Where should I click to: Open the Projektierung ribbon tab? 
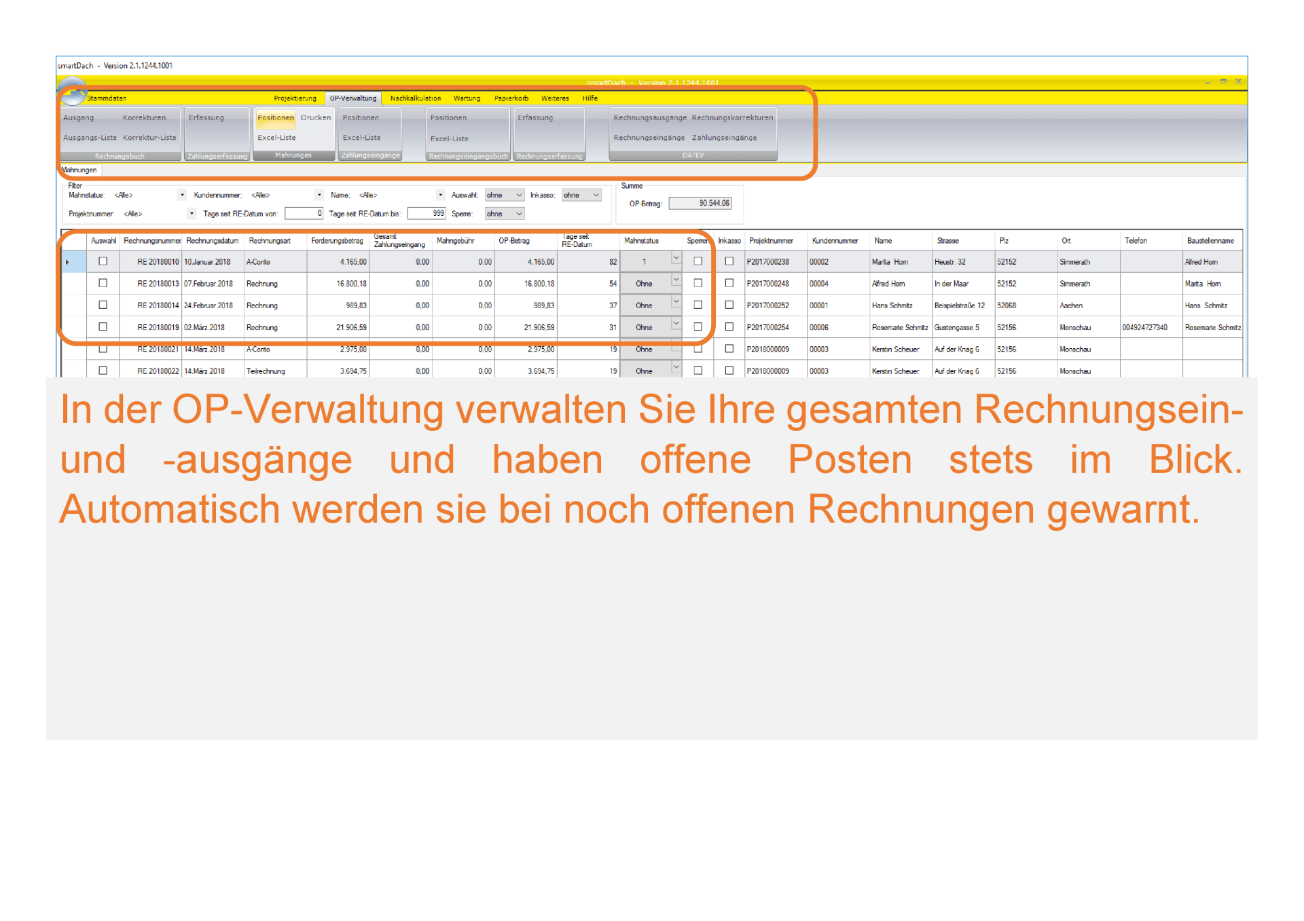tap(295, 98)
